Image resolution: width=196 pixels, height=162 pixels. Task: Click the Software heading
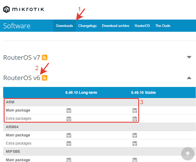pos(17,26)
